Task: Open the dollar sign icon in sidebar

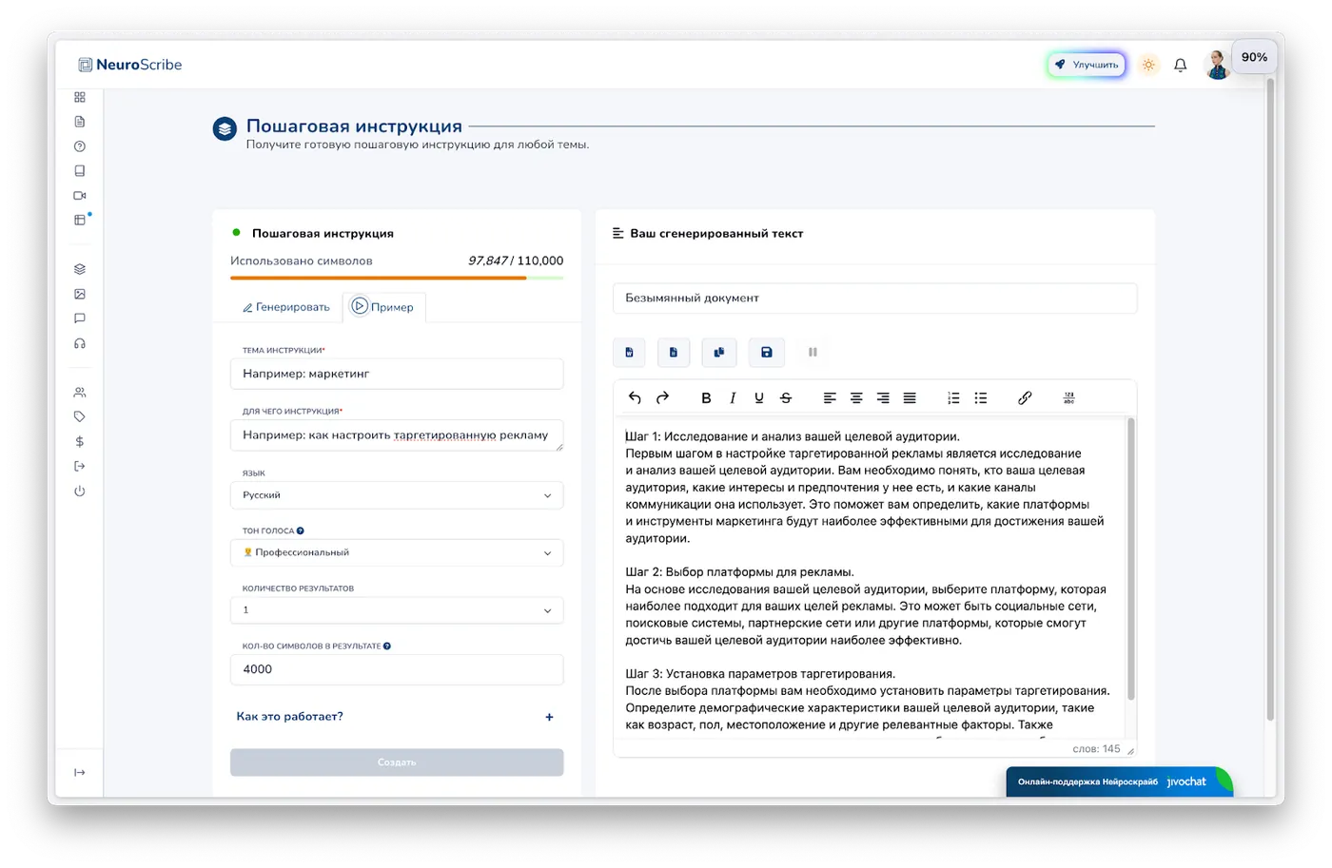Action: (x=80, y=441)
